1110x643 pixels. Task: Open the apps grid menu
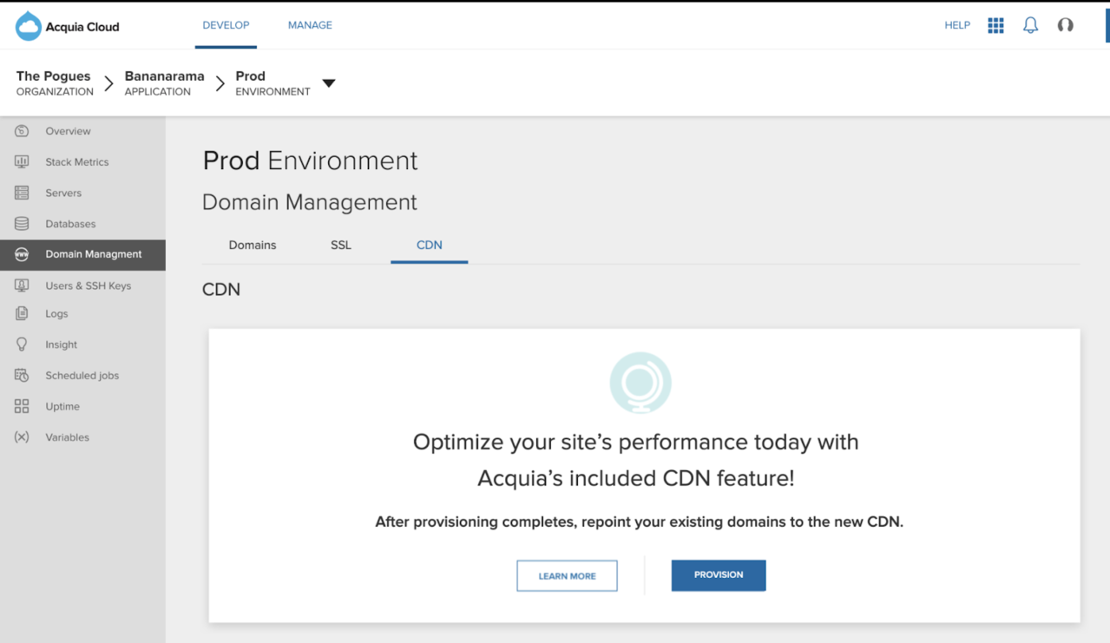pyautogui.click(x=995, y=25)
